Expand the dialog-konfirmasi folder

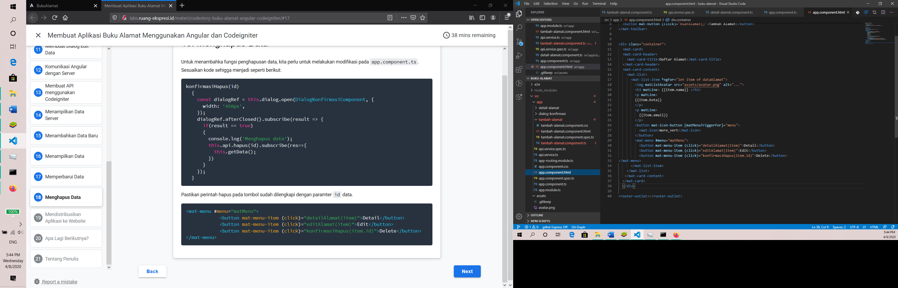563,114
